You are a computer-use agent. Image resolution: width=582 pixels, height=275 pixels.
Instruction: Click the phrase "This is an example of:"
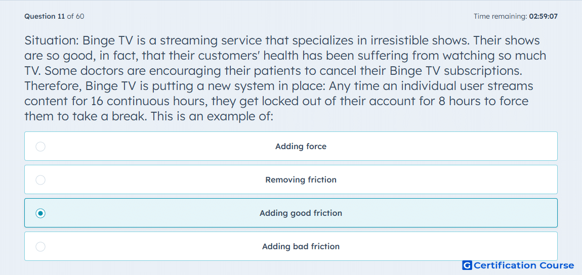click(213, 117)
